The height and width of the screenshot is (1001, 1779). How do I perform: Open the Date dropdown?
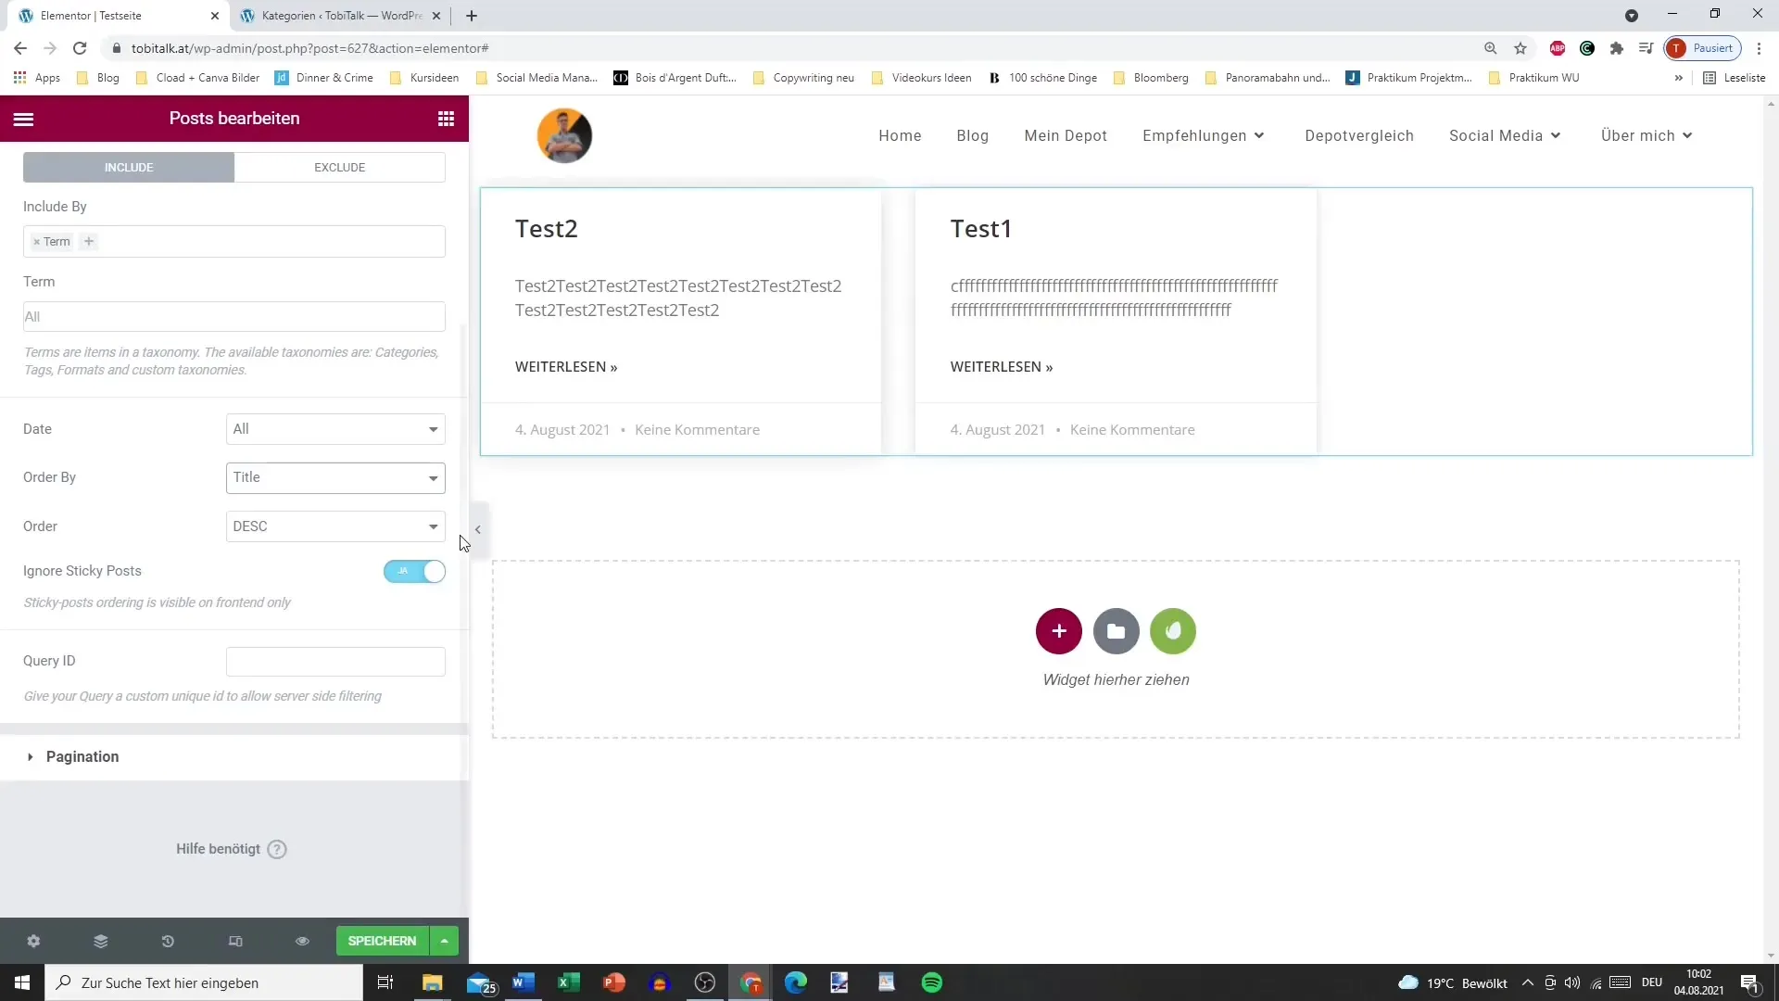335,429
